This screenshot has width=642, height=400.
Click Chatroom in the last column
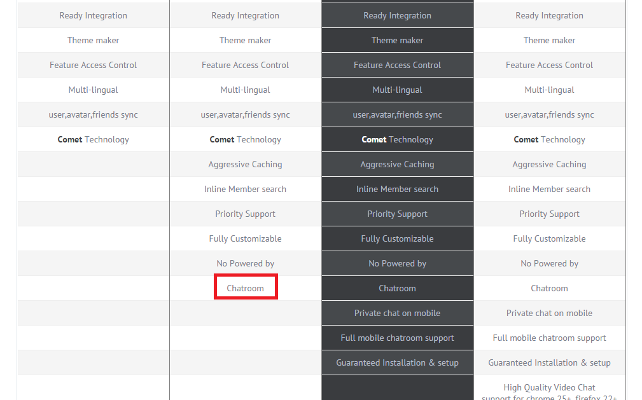549,288
